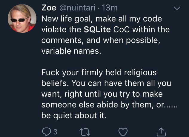Click the bold SQLite keyword in tweet
Image resolution: width=189 pixels, height=137 pixels.
(97, 30)
